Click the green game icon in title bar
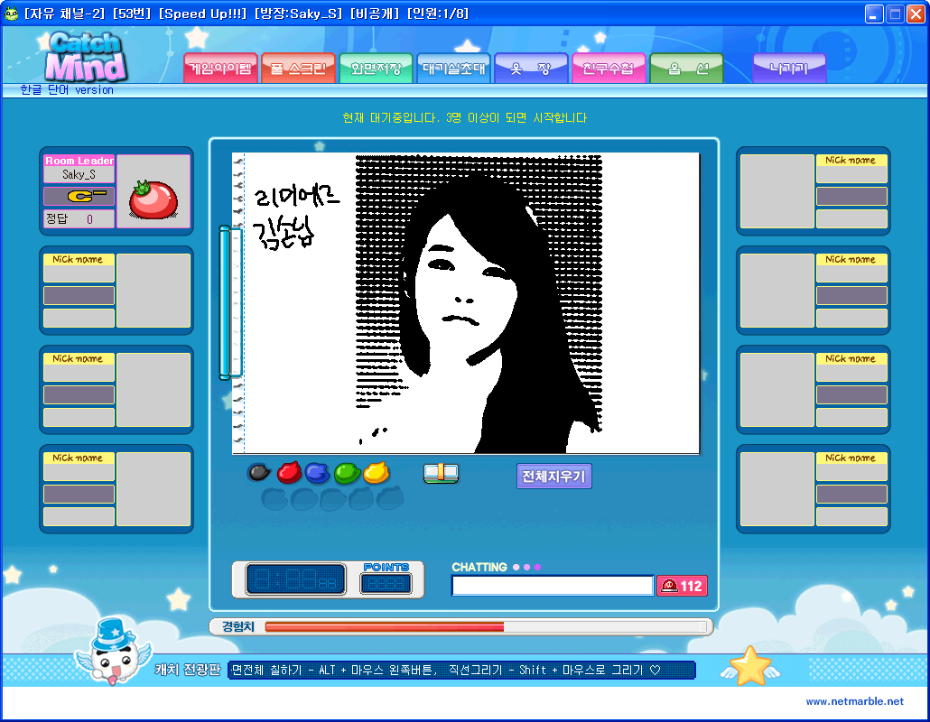 pos(11,13)
